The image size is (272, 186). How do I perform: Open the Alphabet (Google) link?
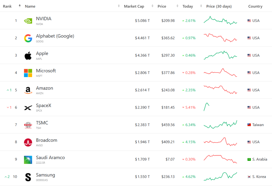[x=55, y=36]
